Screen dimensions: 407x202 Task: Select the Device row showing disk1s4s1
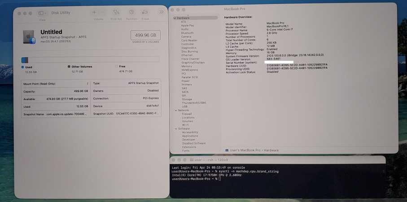tap(126, 106)
